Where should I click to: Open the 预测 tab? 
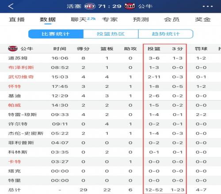(141, 19)
